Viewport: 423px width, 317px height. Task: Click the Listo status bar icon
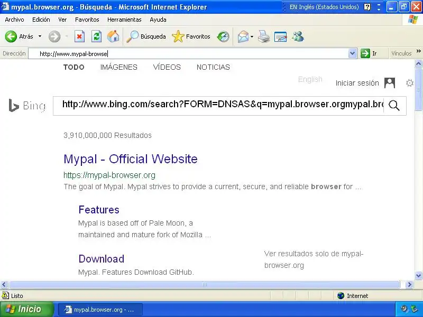point(5,295)
